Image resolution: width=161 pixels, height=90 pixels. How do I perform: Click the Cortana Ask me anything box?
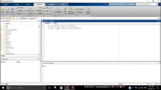point(26,88)
